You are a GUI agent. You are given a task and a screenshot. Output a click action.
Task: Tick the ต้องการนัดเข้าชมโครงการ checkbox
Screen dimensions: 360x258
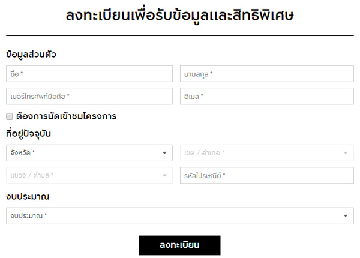[10, 116]
